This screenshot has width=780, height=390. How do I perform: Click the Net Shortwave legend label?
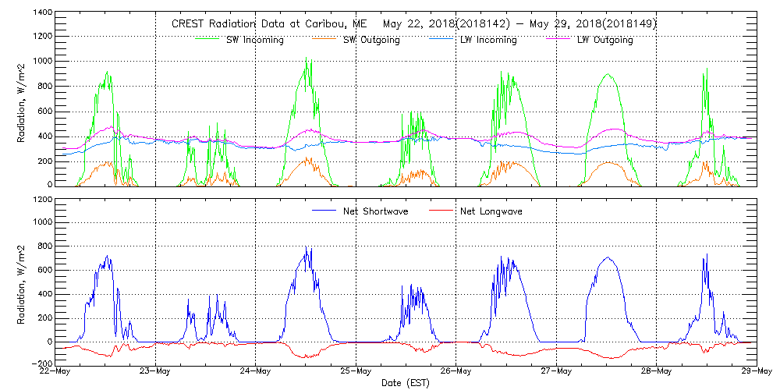pyautogui.click(x=384, y=211)
